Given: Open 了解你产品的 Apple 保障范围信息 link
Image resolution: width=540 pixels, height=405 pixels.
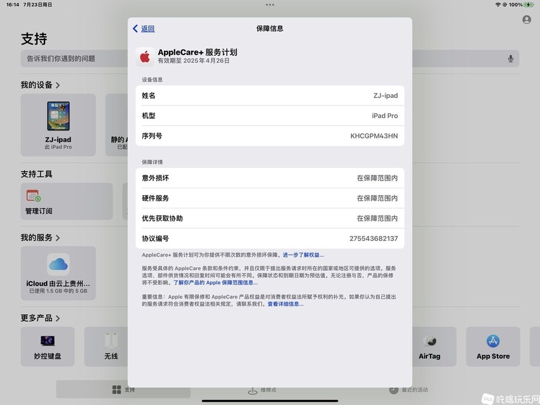Looking at the screenshot, I should click(215, 283).
